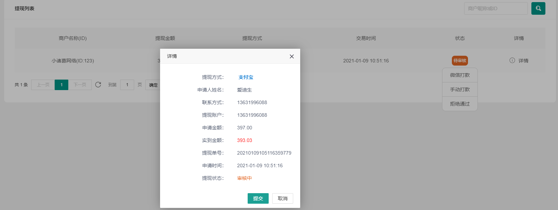Click the 提现金额 column header
This screenshot has width=558, height=210.
pyautogui.click(x=165, y=38)
